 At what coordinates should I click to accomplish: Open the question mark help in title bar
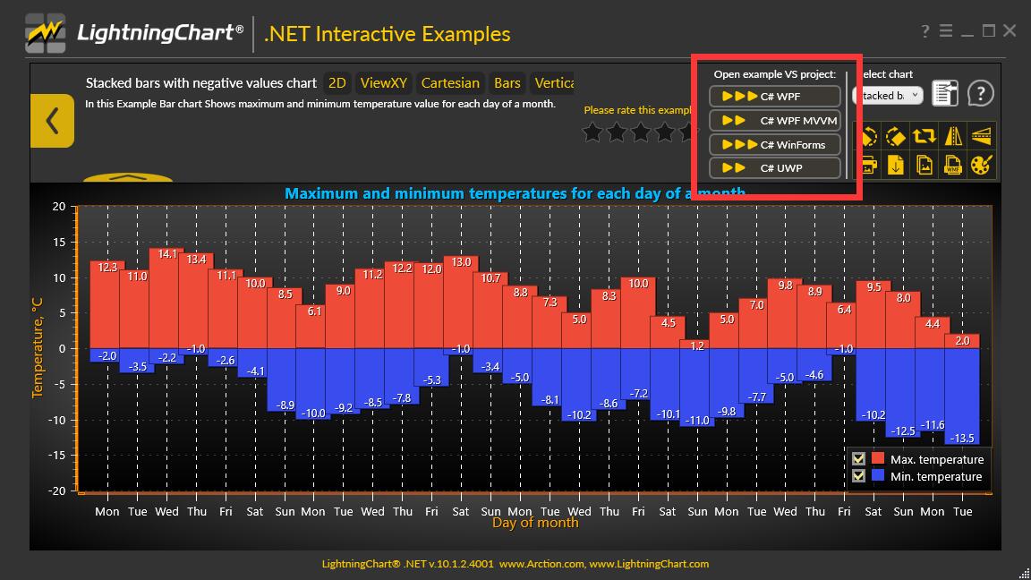925,31
